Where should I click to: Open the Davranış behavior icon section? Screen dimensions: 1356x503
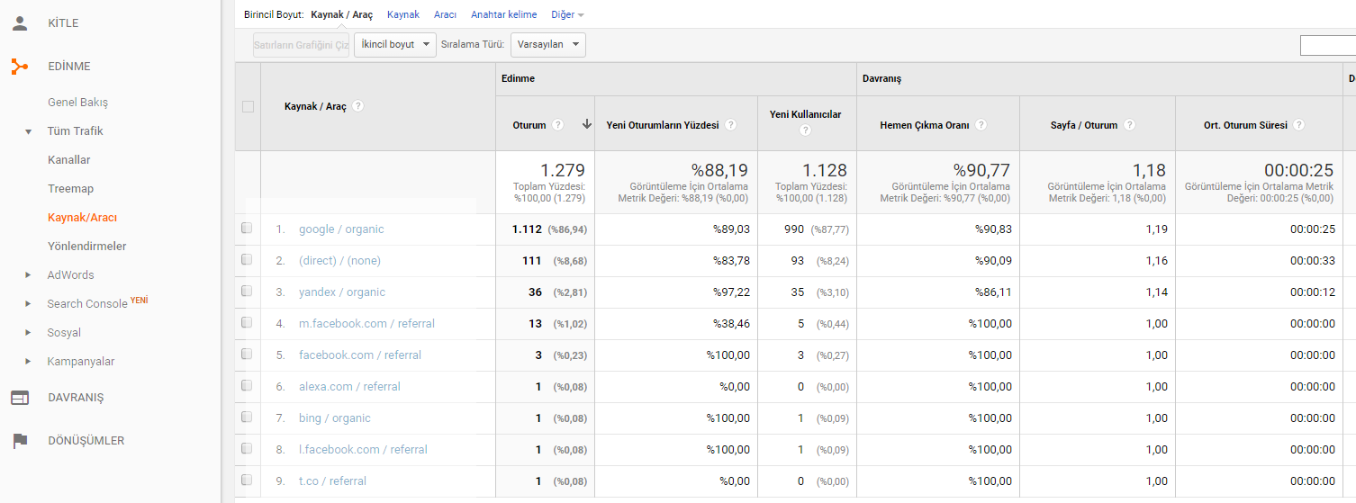click(20, 398)
